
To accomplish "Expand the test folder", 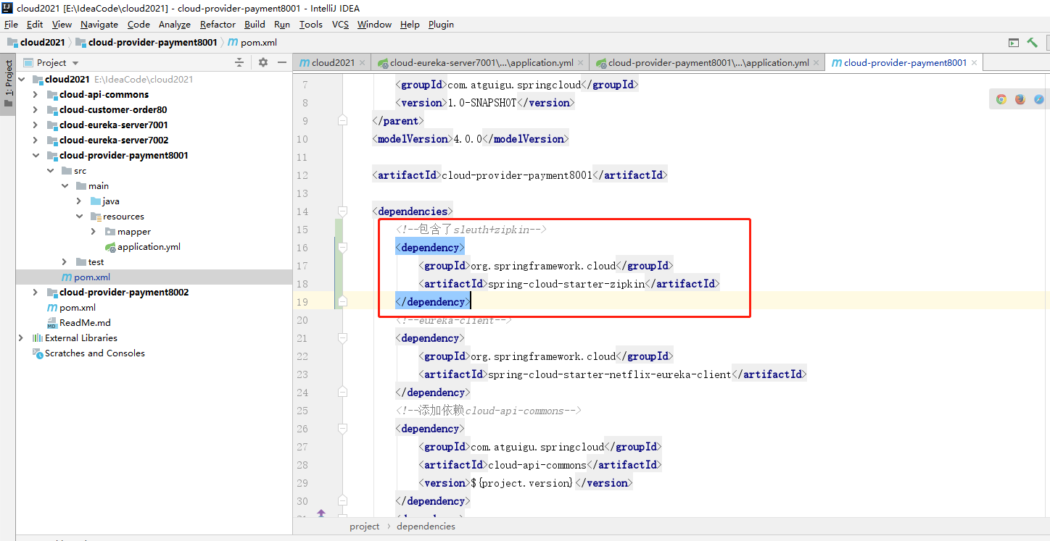I will 65,262.
